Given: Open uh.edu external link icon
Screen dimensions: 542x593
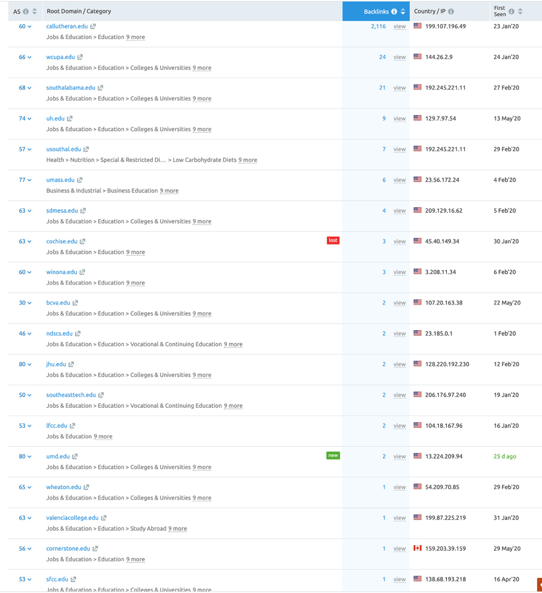Looking at the screenshot, I should click(x=69, y=118).
